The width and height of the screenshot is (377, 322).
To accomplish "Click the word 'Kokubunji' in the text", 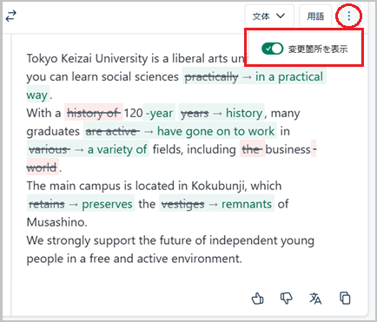I will coord(219,186).
